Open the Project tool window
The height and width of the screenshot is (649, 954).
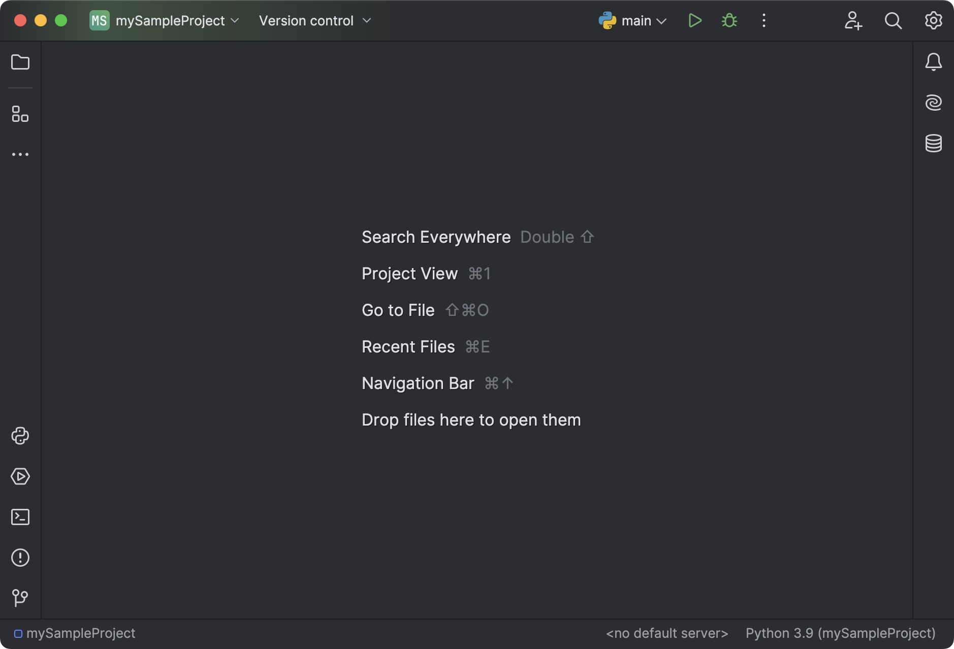[20, 62]
